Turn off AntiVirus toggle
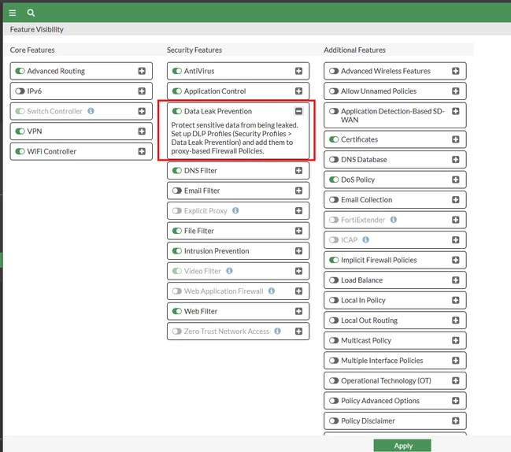 click(177, 71)
